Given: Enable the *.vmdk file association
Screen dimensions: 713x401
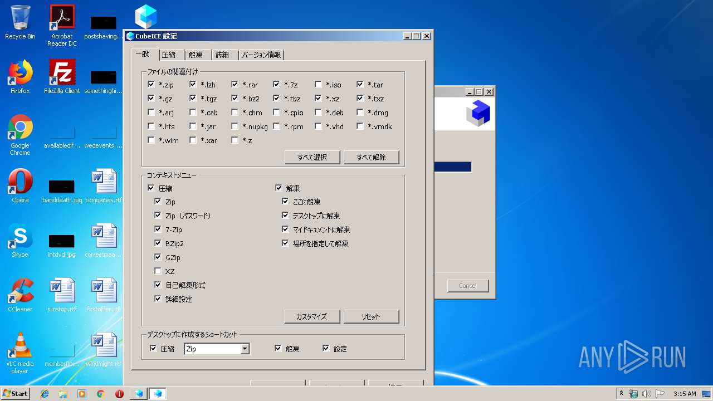Looking at the screenshot, I should tap(360, 126).
